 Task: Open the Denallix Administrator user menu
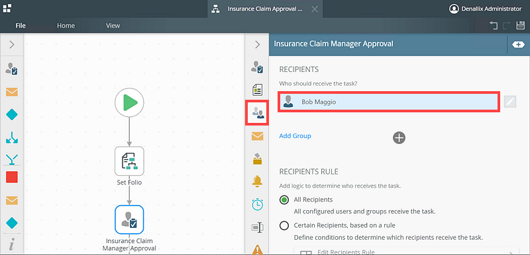point(485,9)
